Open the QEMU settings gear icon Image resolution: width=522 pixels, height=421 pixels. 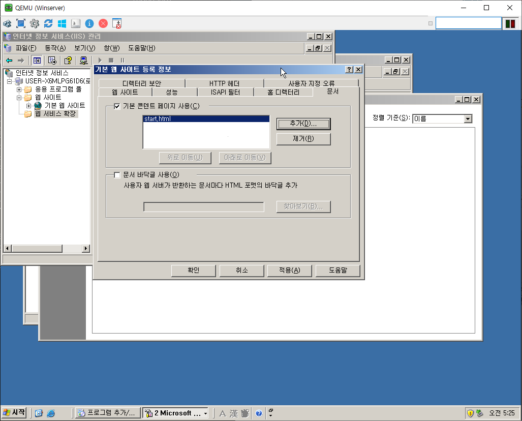pyautogui.click(x=34, y=24)
